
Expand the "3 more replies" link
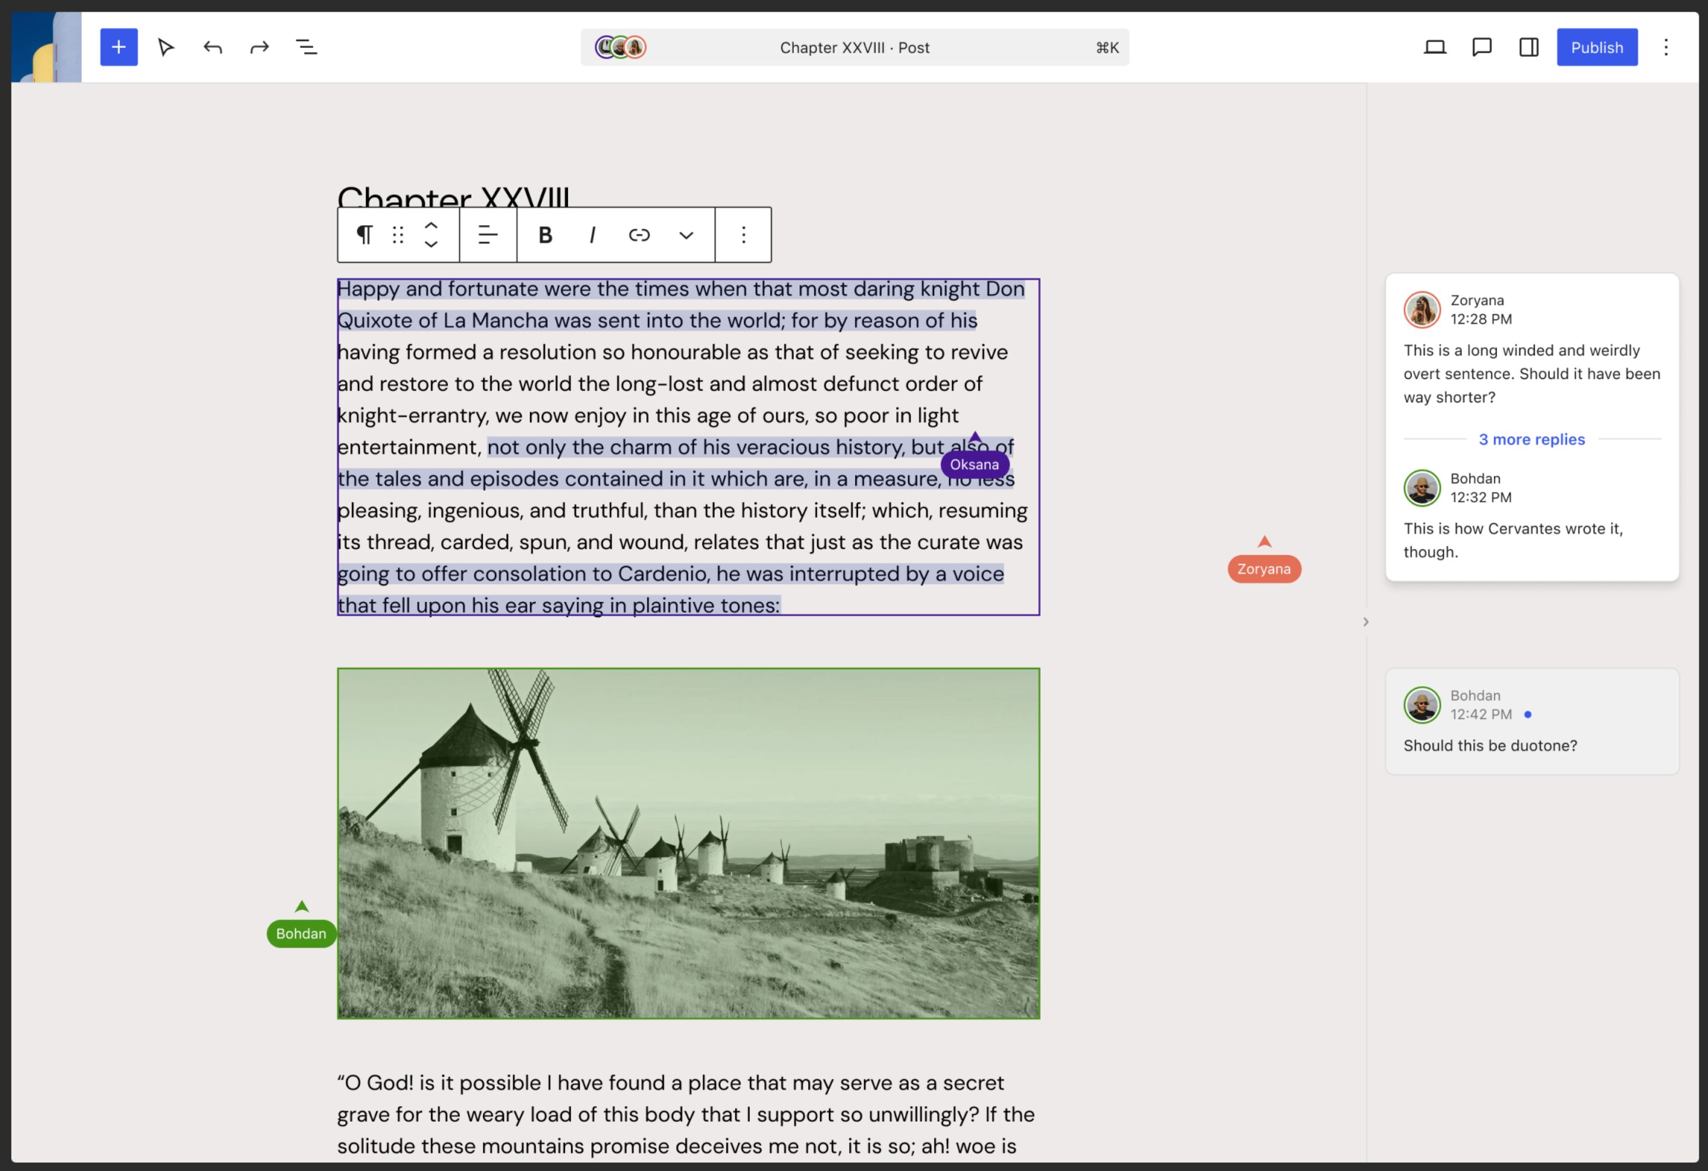point(1531,439)
